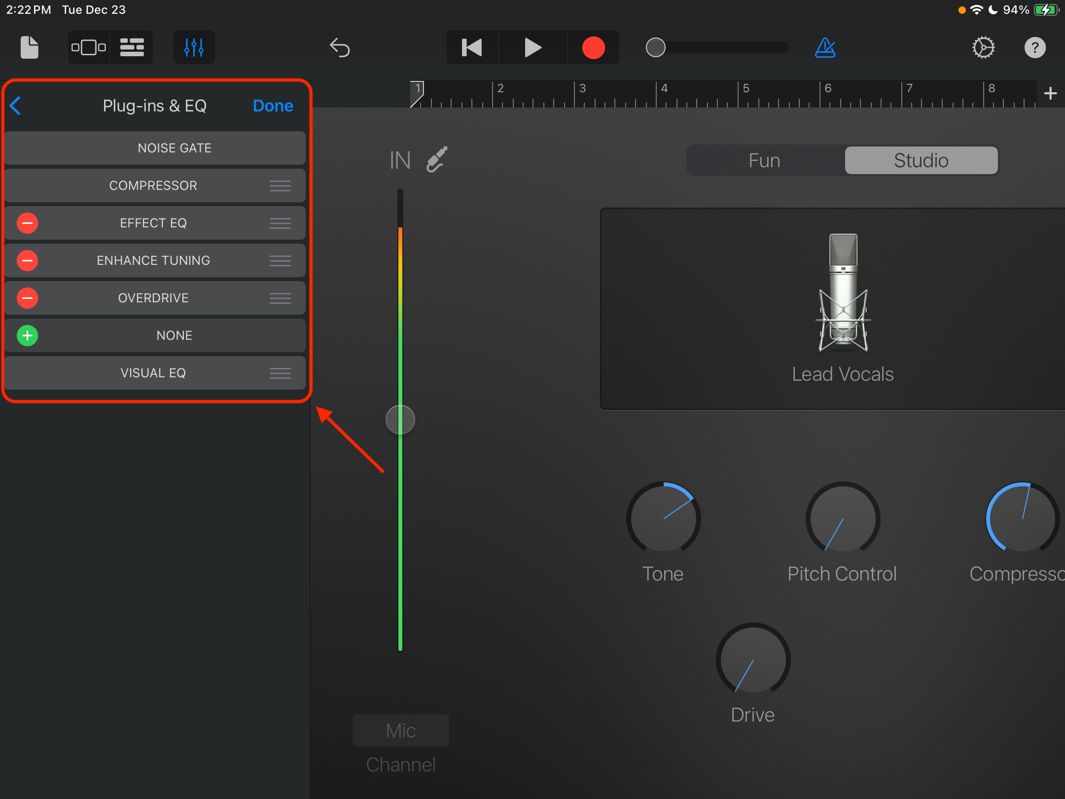1065x799 pixels.
Task: Switch to Tracks view icon
Action: click(x=132, y=47)
